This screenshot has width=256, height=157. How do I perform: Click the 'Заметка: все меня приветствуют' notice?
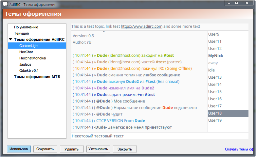pyautogui.click(x=122, y=127)
